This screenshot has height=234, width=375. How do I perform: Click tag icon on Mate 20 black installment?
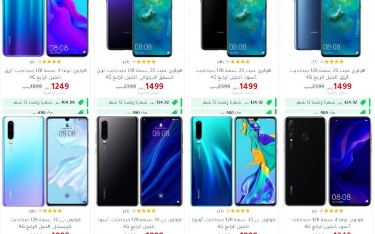pos(269,102)
